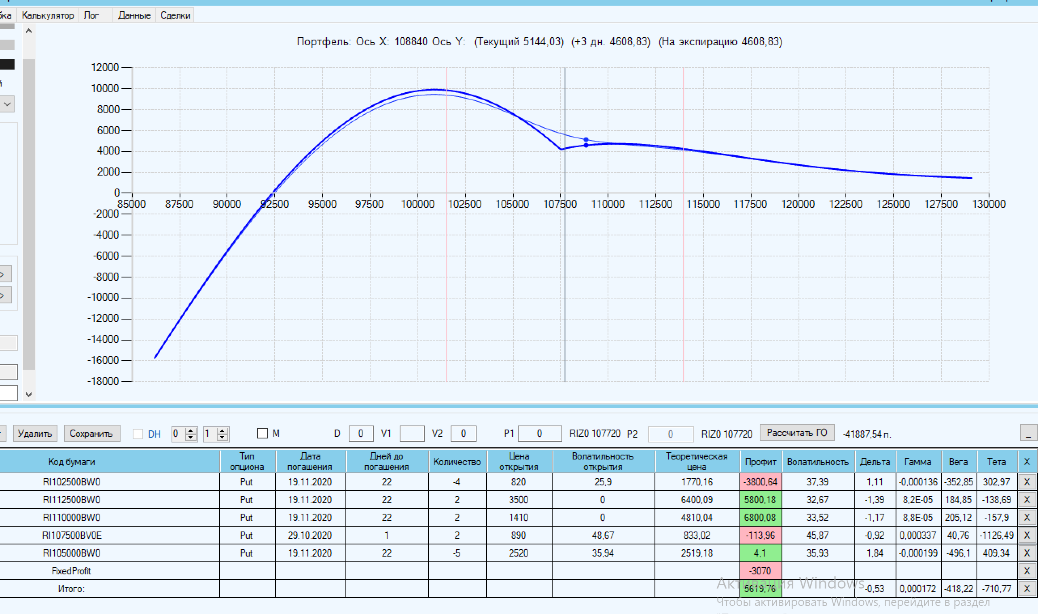This screenshot has height=614, width=1038.
Task: Switch to the Калькулятор tab
Action: [48, 15]
